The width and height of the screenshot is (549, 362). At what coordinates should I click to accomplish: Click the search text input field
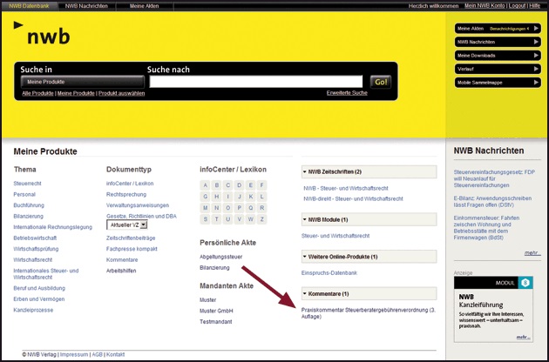pyautogui.click(x=258, y=82)
